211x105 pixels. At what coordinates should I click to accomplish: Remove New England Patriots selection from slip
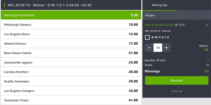tap(207, 25)
